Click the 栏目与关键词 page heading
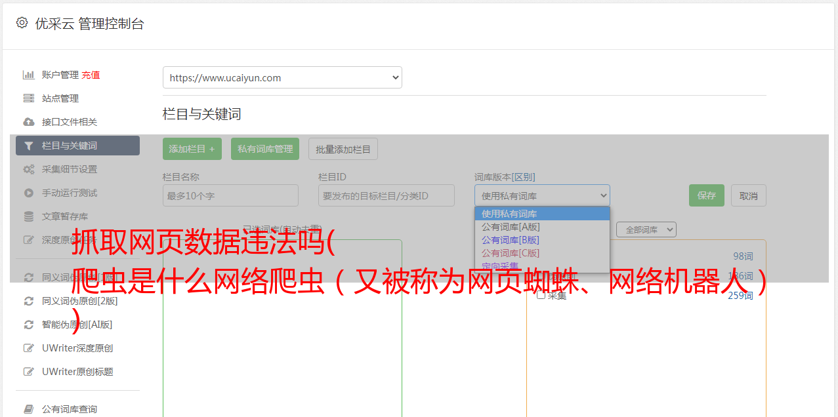This screenshot has height=417, width=838. coord(201,114)
